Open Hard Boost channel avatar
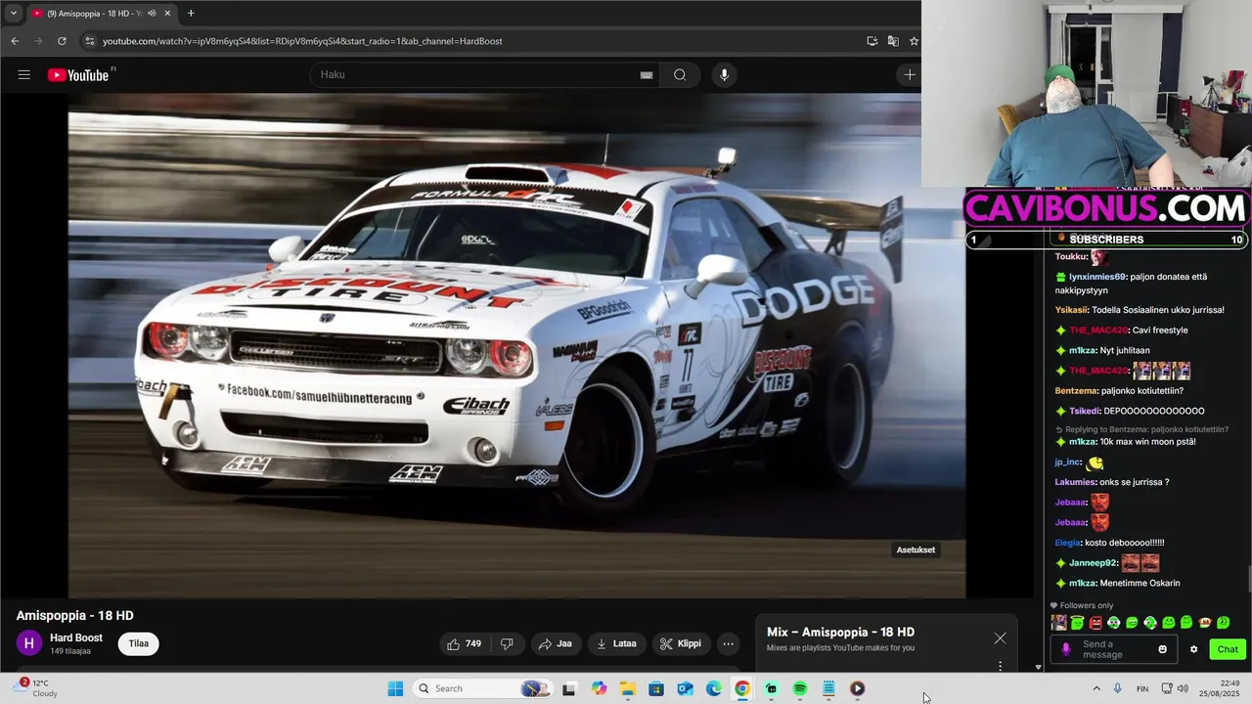The width and height of the screenshot is (1252, 704). (x=29, y=643)
